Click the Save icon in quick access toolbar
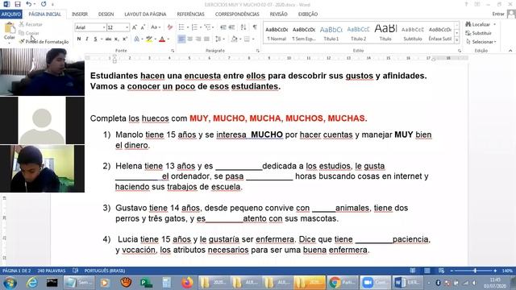The height and width of the screenshot is (290, 516). [x=18, y=4]
